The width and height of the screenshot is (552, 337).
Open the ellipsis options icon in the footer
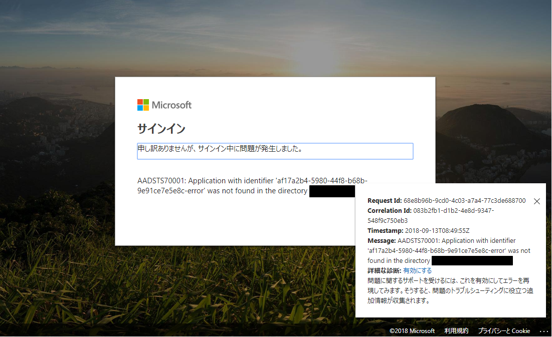point(544,331)
